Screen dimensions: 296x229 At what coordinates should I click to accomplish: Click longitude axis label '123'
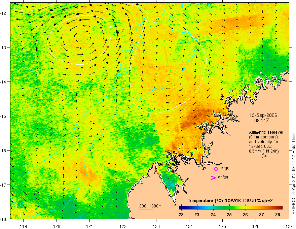pos(156,226)
